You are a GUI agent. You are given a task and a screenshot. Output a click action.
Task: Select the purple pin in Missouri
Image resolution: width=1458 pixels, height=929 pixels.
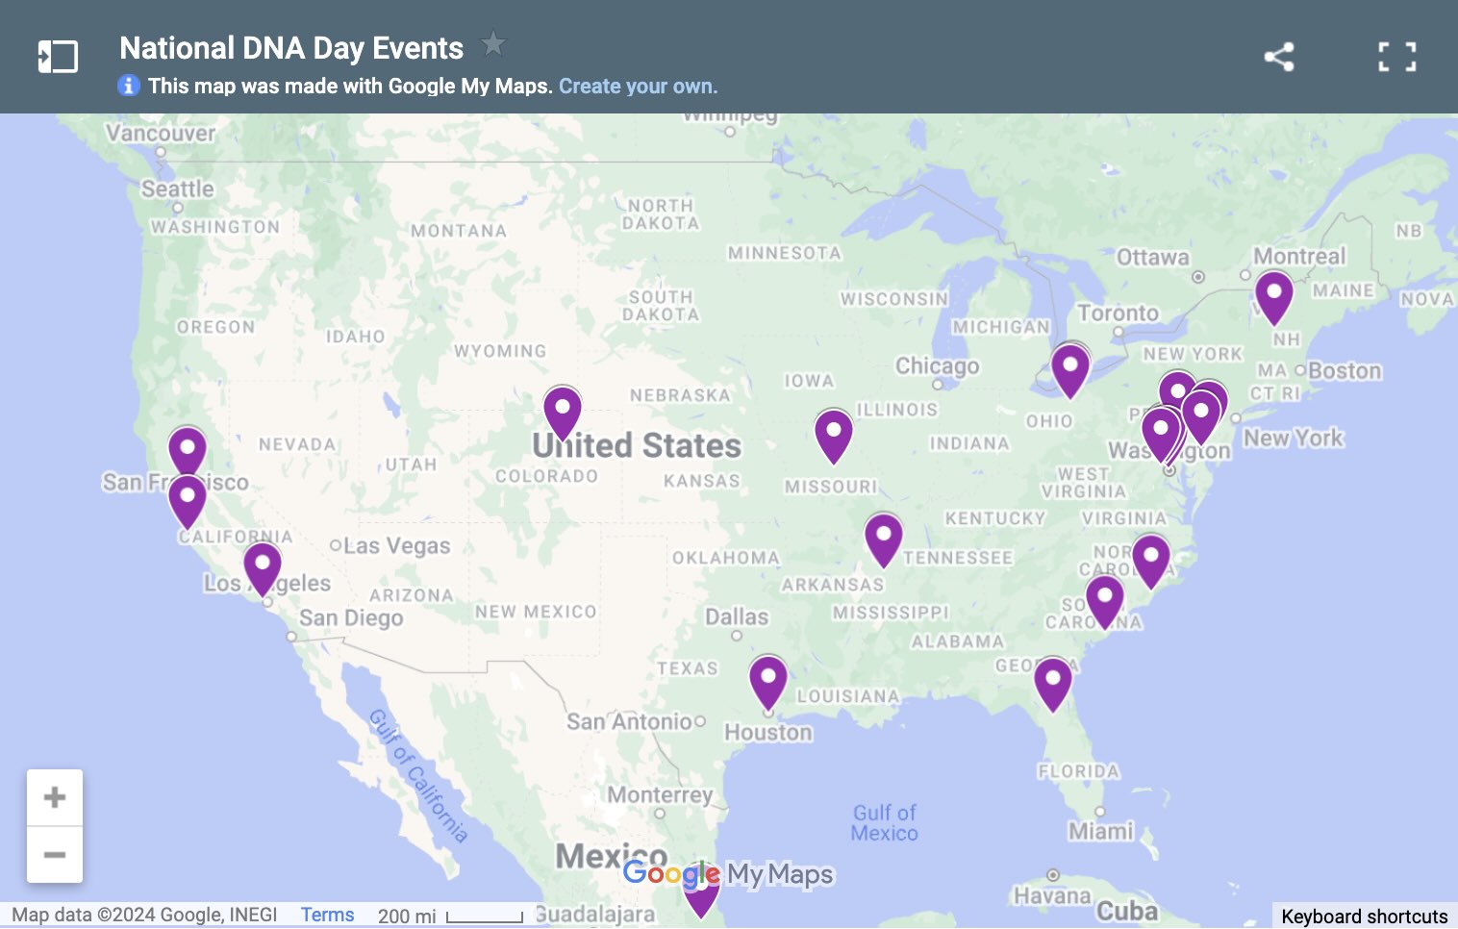(x=834, y=437)
